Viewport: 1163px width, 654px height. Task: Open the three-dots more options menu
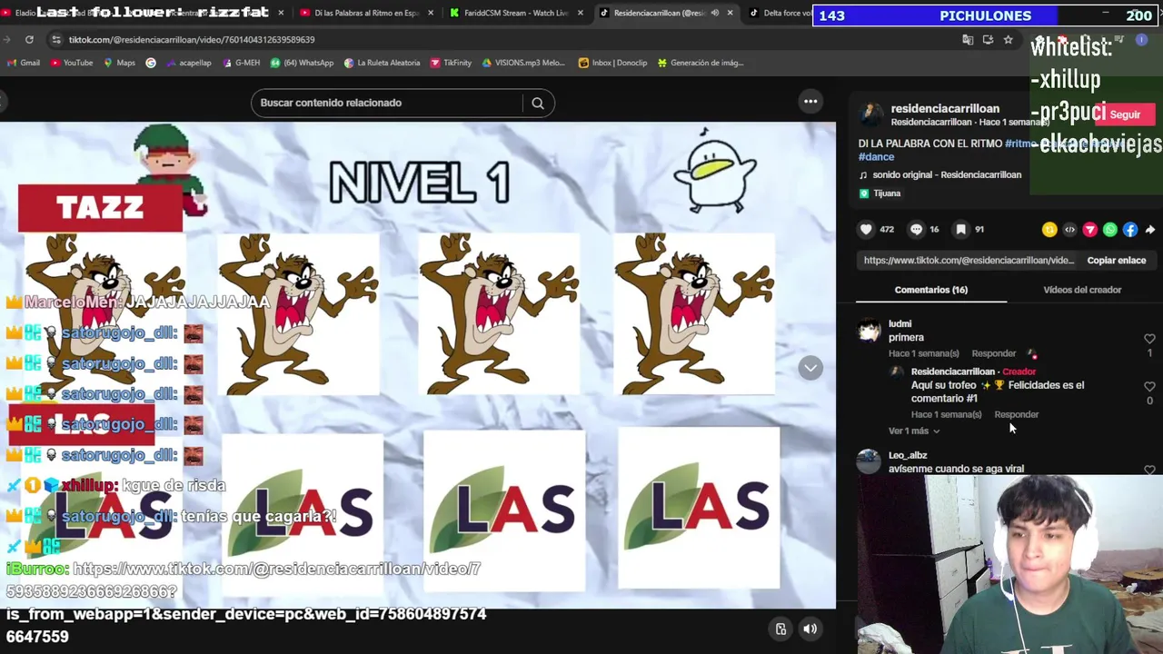810,102
